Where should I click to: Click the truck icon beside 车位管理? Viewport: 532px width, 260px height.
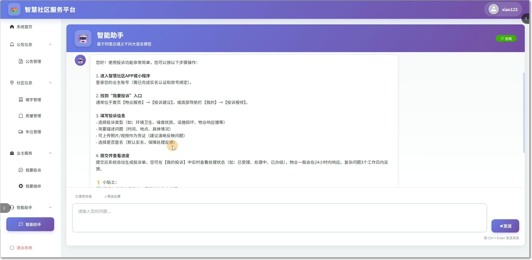pos(21,132)
